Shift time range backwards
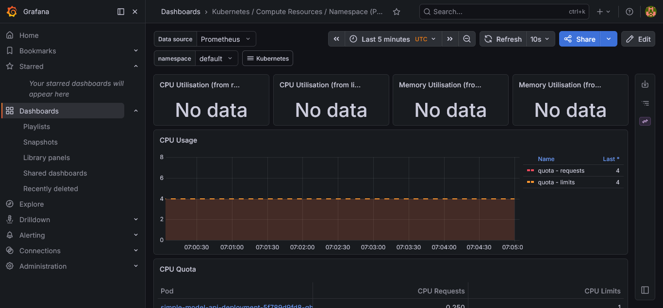The height and width of the screenshot is (308, 663). [336, 39]
